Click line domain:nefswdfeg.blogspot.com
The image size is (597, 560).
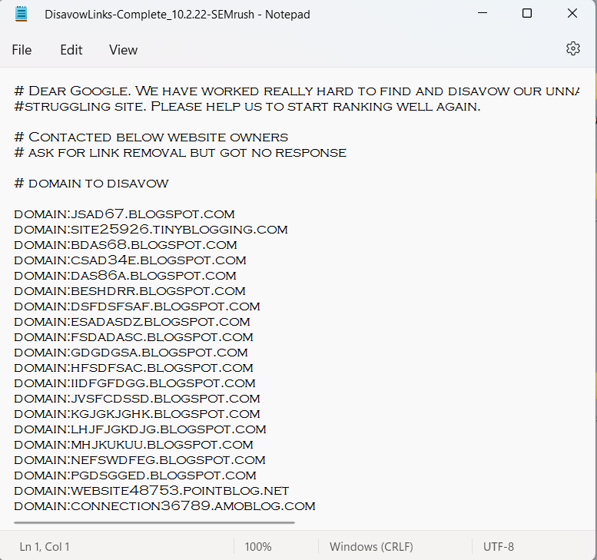click(x=140, y=460)
